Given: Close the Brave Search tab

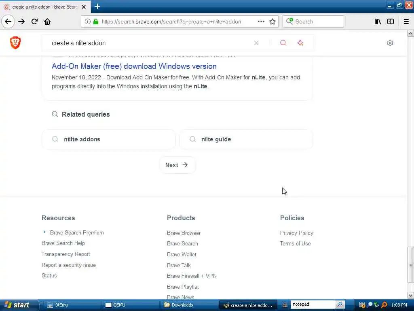Looking at the screenshot, I should pos(84,7).
